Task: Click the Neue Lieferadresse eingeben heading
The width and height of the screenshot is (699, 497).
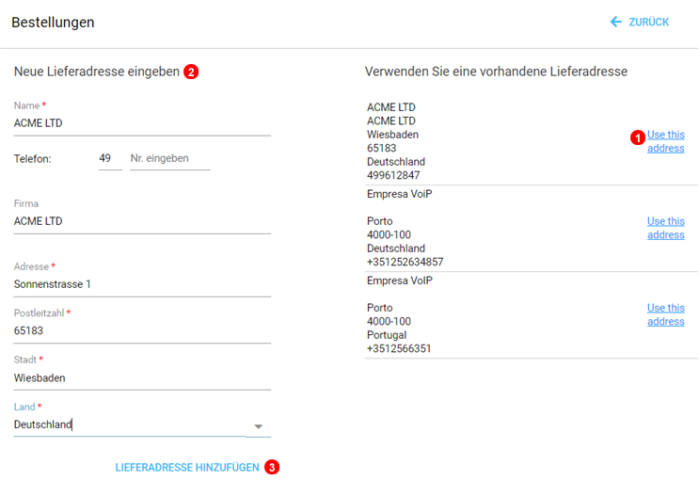Action: [x=96, y=72]
